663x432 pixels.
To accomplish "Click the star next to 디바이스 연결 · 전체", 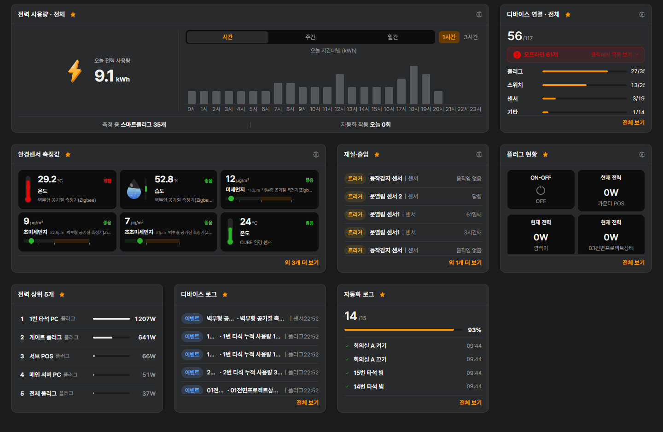I will tap(568, 15).
